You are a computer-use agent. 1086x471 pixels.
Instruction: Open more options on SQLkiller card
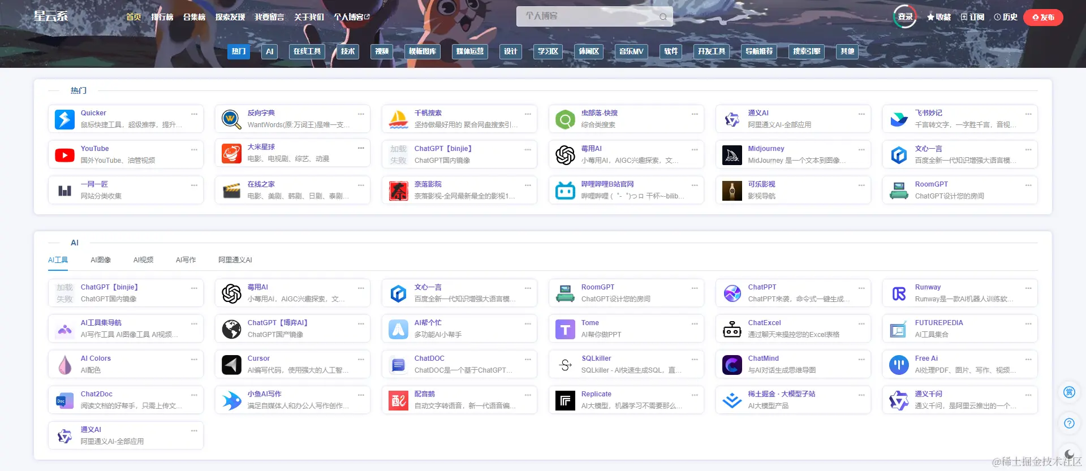[695, 359]
